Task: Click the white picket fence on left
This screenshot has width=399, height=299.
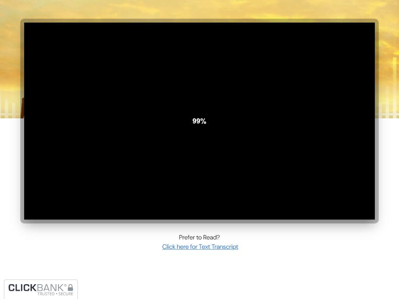Action: (10, 110)
